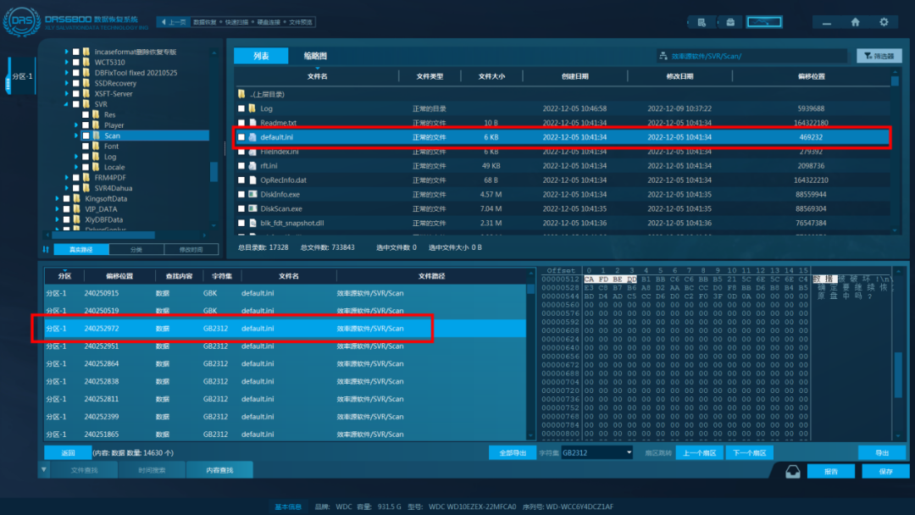Open the 内容查找 tab
The height and width of the screenshot is (515, 915).
click(x=219, y=470)
